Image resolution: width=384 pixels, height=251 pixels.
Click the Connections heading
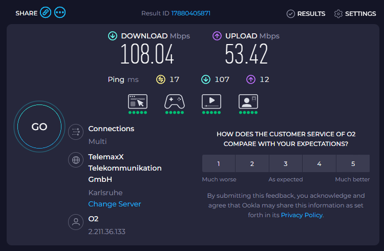111,129
